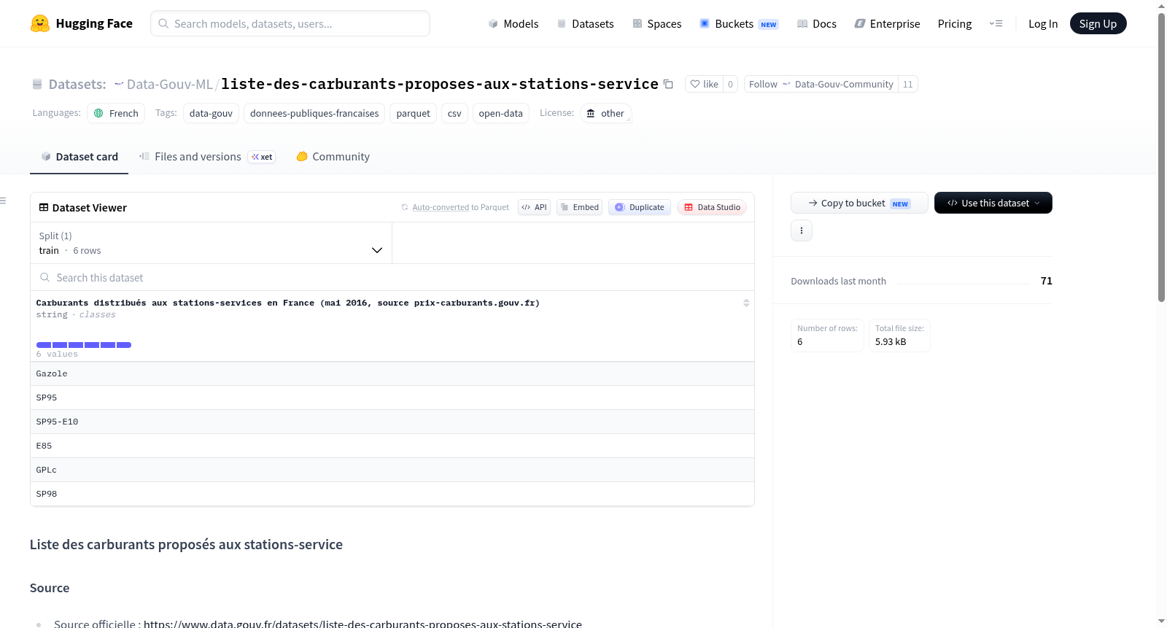The height and width of the screenshot is (628, 1167).
Task: Click the open-data tag
Action: click(500, 113)
